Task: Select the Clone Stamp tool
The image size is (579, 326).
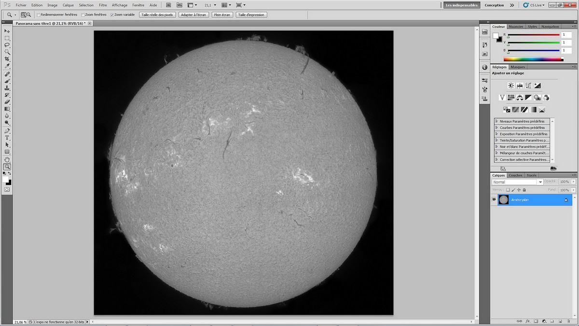Action: click(7, 88)
